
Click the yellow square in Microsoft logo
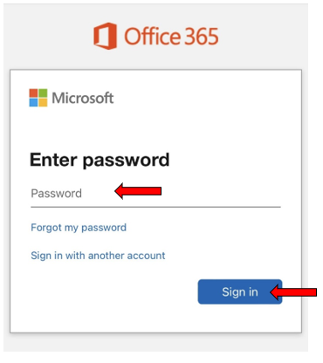coord(43,103)
